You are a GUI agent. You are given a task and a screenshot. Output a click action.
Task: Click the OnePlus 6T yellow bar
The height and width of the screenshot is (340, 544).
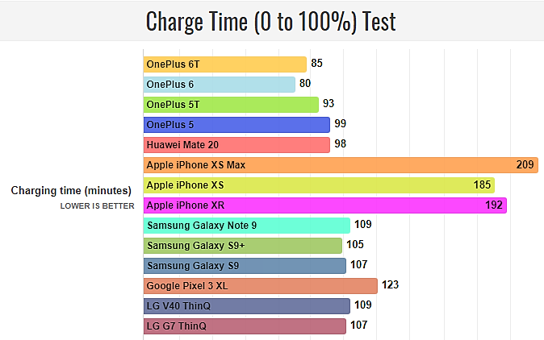pos(225,64)
